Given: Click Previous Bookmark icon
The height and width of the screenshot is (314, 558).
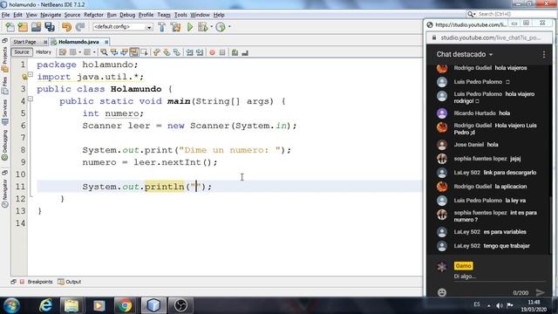Looking at the screenshot, I should tap(157, 52).
